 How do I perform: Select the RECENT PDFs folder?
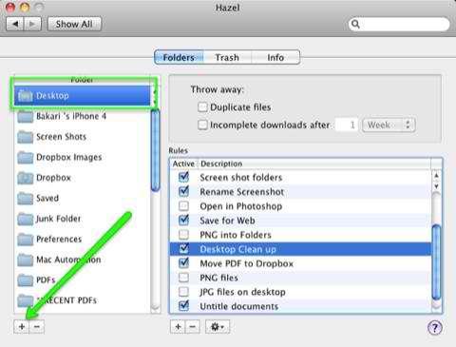83,300
